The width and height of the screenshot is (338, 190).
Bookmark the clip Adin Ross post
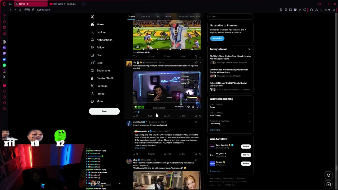coord(196,116)
